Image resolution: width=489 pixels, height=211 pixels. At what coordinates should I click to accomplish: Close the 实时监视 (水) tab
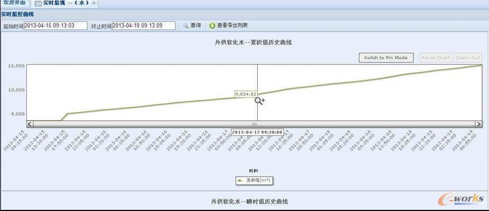pos(94,3)
